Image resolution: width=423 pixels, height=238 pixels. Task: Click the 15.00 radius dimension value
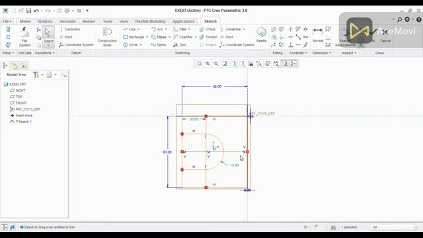pyautogui.click(x=235, y=165)
